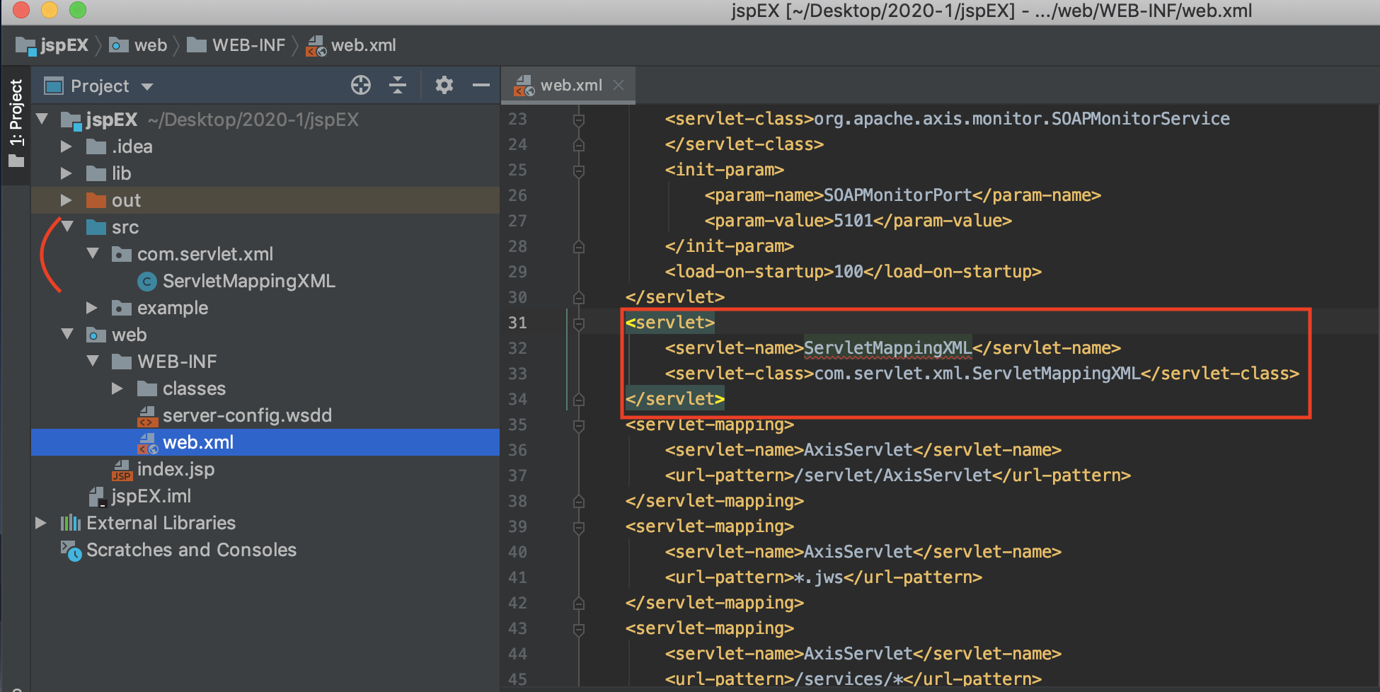Image resolution: width=1380 pixels, height=692 pixels.
Task: Click the locate/scroll-from-source crosshair icon
Action: (361, 85)
